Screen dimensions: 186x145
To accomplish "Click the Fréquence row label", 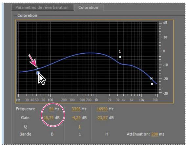I will [25, 109].
